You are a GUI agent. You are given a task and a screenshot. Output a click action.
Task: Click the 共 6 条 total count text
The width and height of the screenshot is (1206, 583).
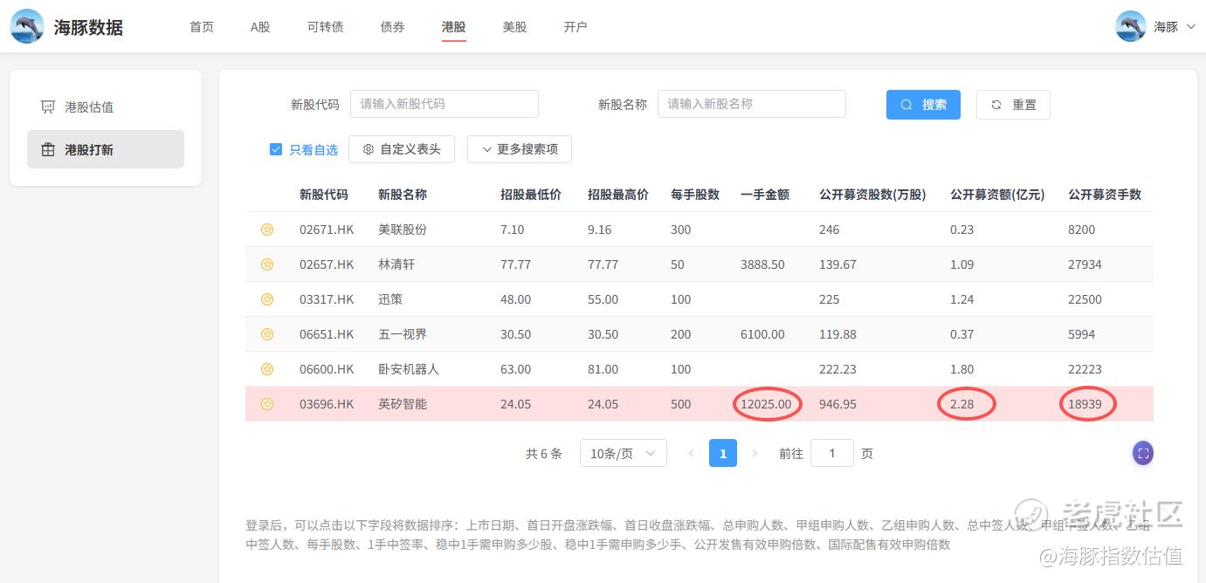pos(544,454)
